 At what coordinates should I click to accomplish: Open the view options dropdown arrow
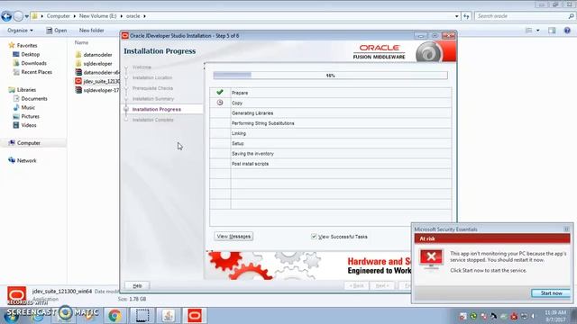click(x=537, y=31)
